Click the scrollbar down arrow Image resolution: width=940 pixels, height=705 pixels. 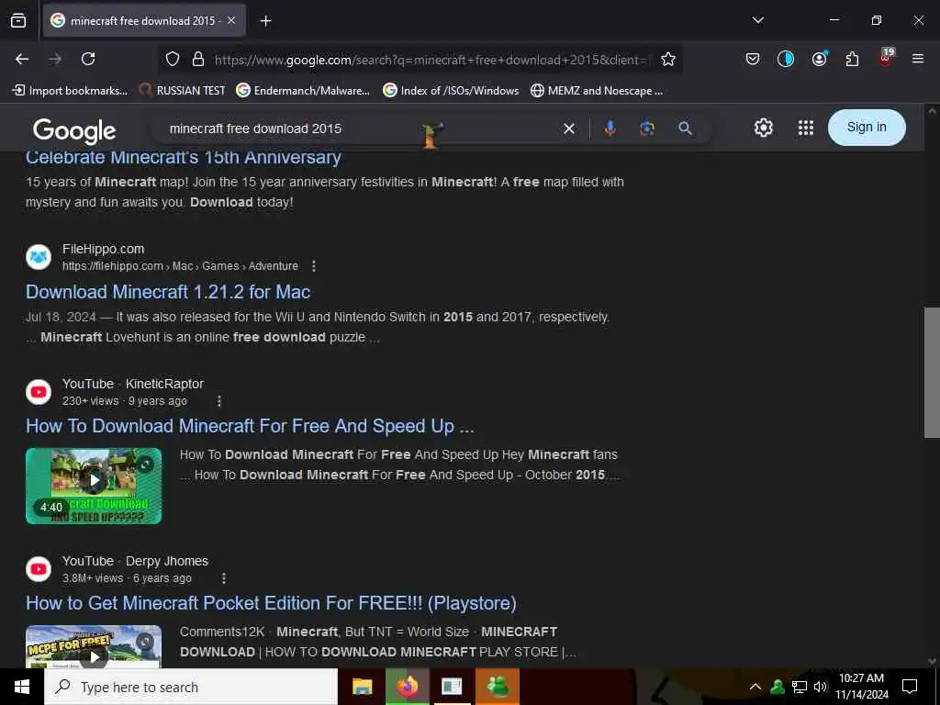coord(932,661)
